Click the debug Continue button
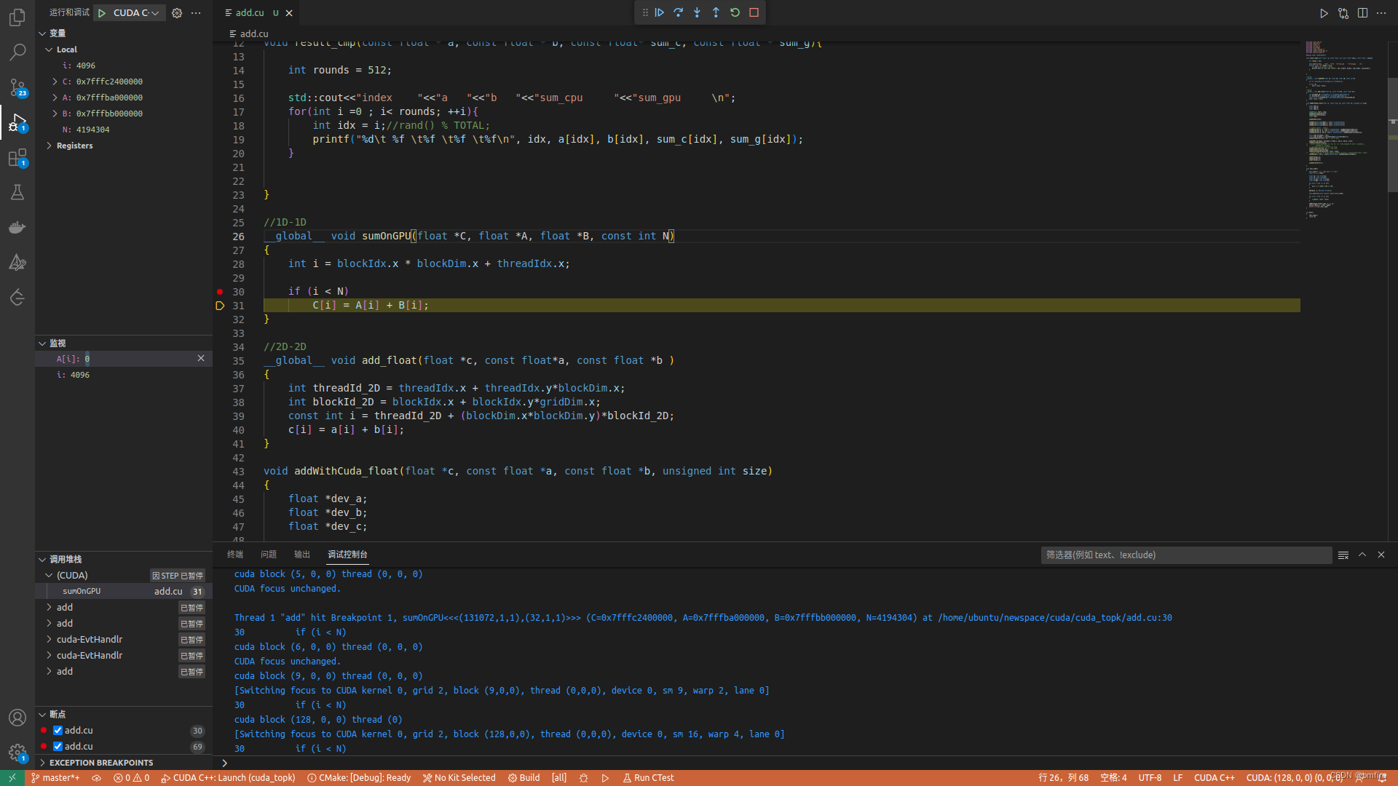Image resolution: width=1398 pixels, height=786 pixels. 660,12
